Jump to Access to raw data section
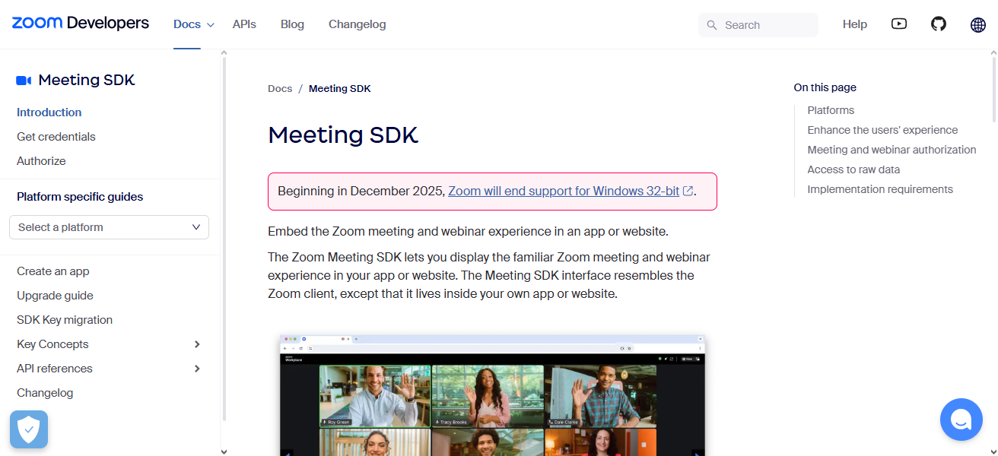Image resolution: width=998 pixels, height=456 pixels. (853, 169)
